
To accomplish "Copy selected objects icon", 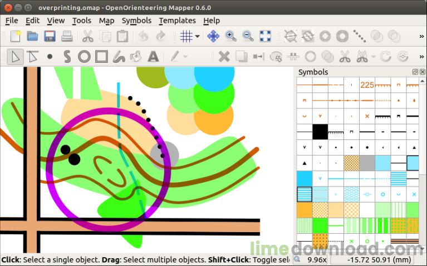I will click(x=105, y=36).
